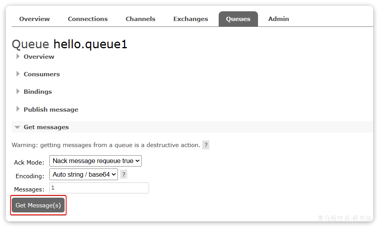The height and width of the screenshot is (228, 379).
Task: Collapse the Get messages section
Action: 46,127
